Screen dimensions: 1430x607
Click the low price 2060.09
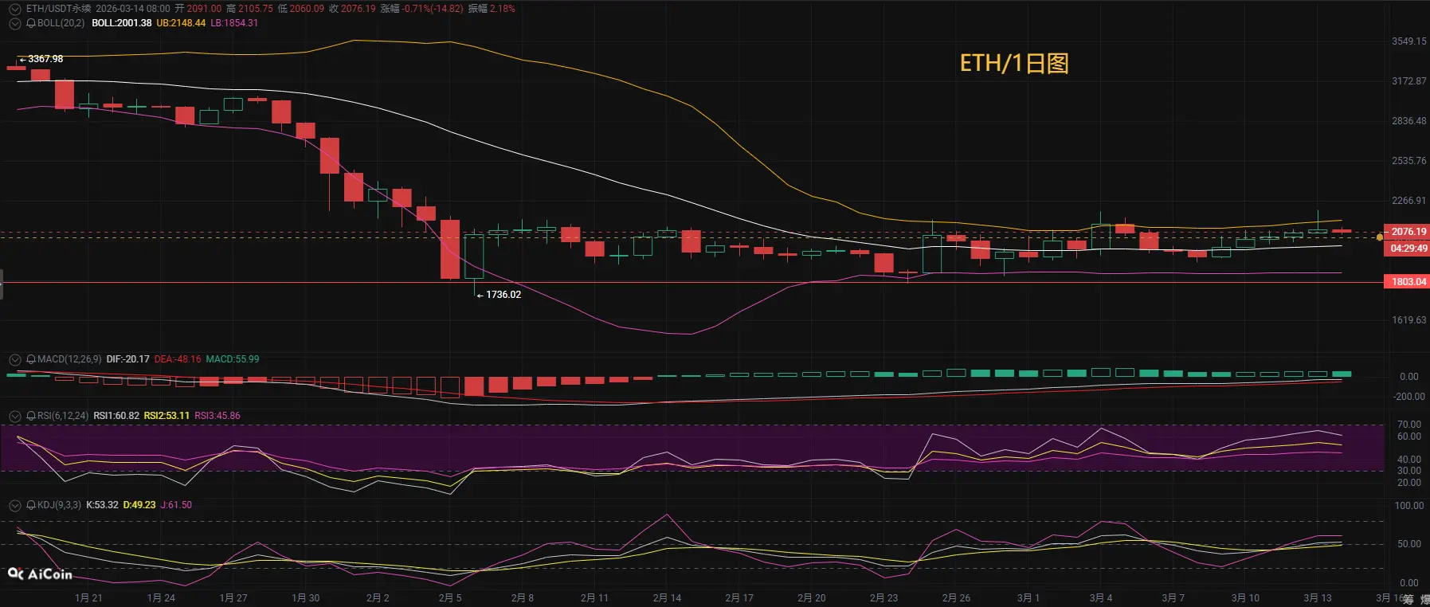pyautogui.click(x=307, y=9)
